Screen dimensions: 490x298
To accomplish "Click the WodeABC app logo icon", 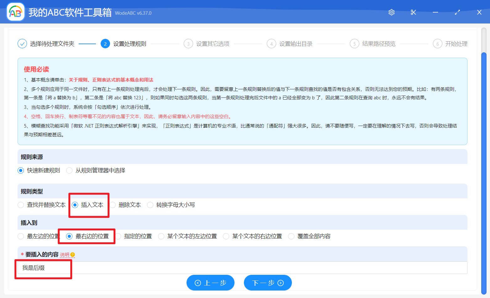I will [x=16, y=12].
